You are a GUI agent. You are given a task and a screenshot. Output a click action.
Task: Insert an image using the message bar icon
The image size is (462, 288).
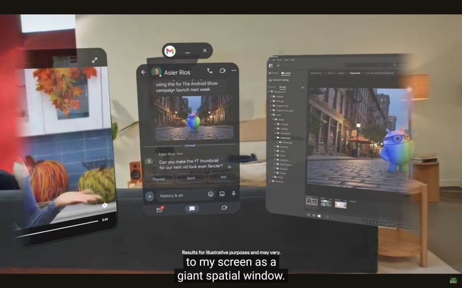[x=222, y=193]
